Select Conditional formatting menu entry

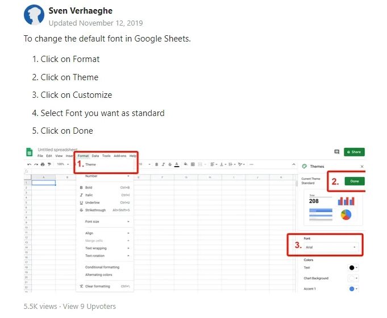click(x=105, y=267)
